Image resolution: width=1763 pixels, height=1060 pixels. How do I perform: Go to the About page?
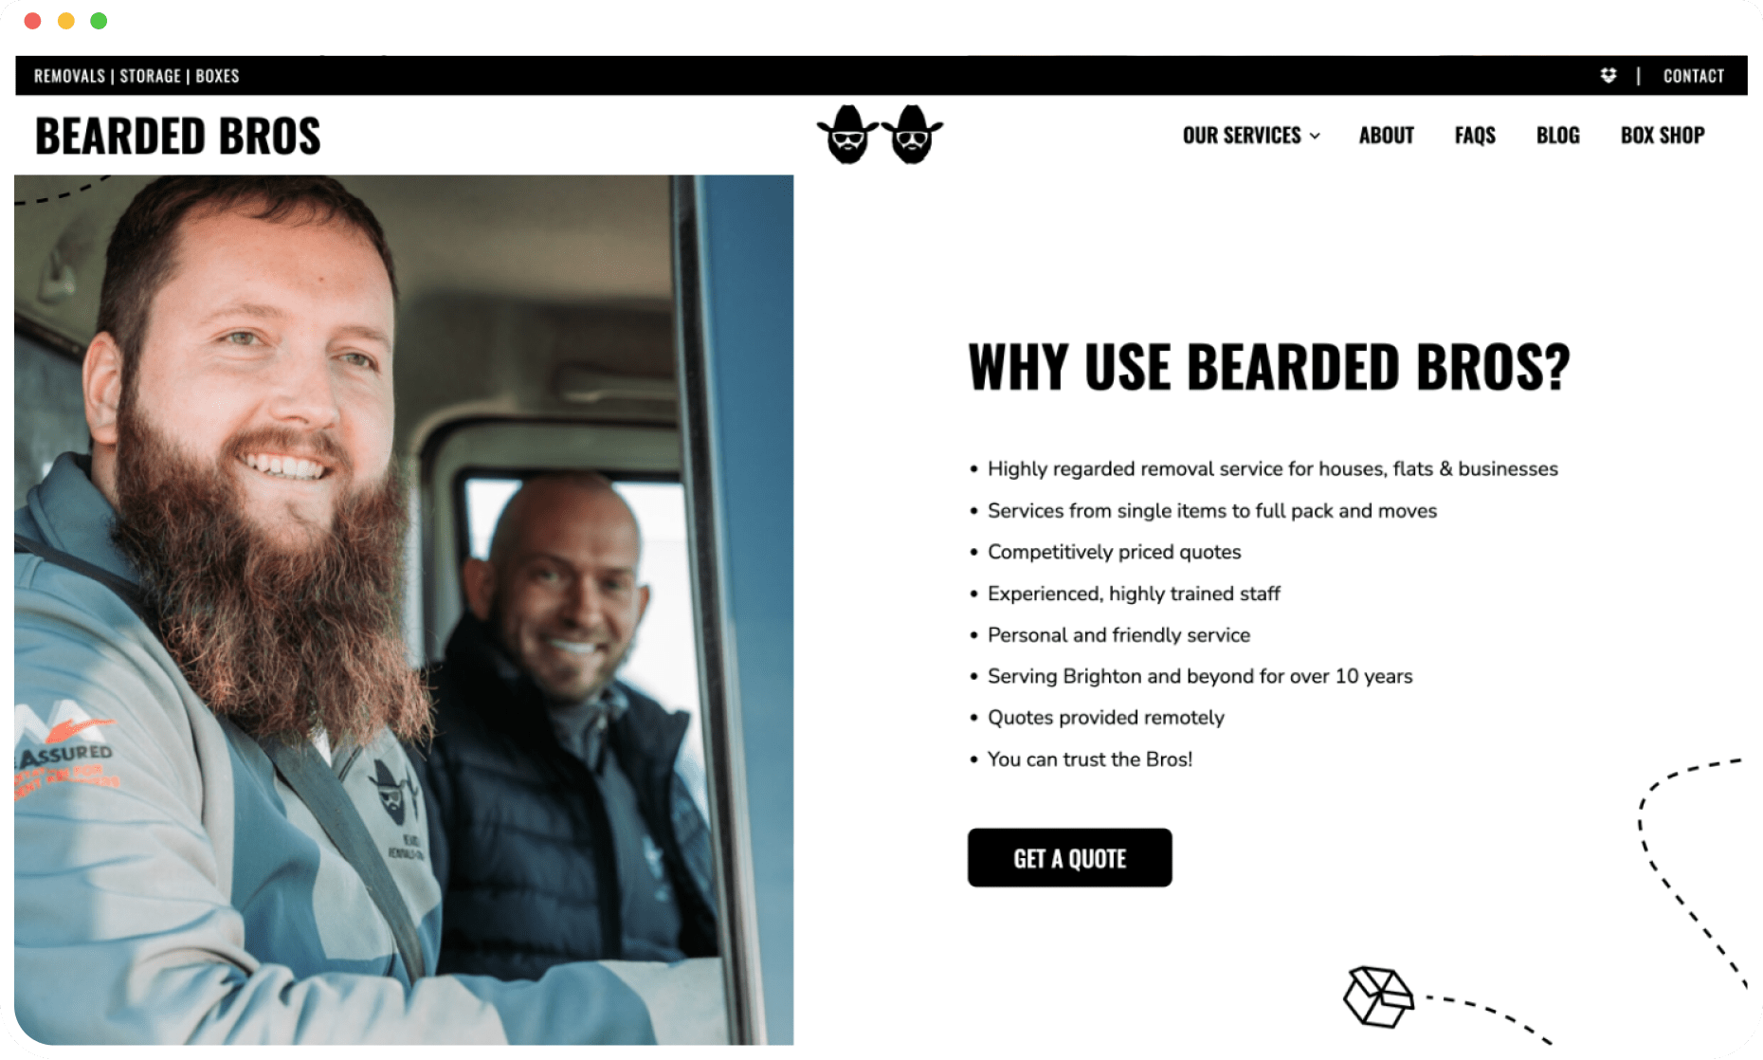[x=1386, y=136]
